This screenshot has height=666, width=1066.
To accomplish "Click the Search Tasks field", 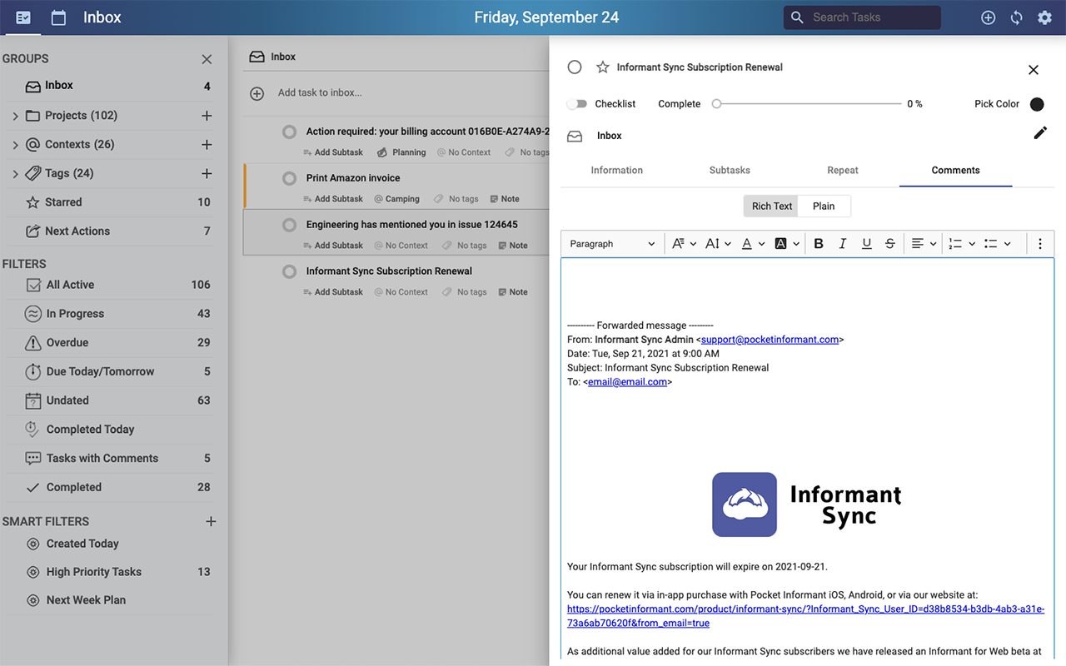I will pos(862,17).
